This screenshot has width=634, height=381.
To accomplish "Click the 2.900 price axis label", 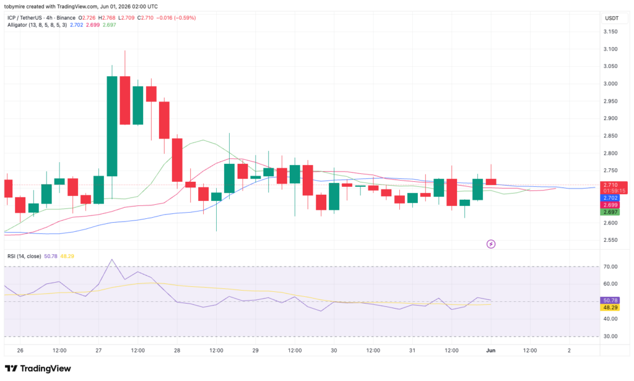I will tap(610, 119).
